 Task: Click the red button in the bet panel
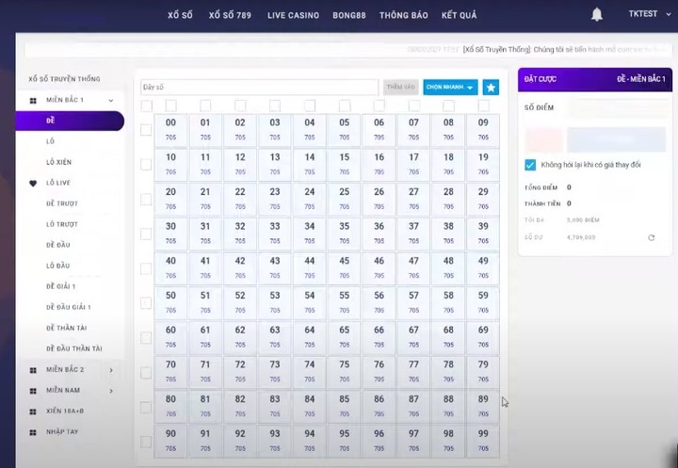[543, 140]
